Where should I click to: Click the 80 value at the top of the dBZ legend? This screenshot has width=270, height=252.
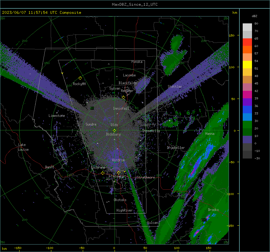tap(256, 23)
